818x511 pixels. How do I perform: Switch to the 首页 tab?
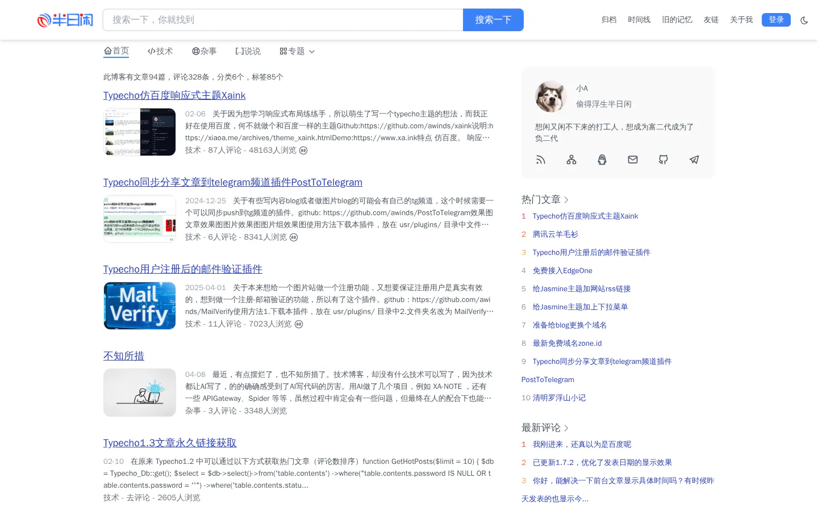point(116,51)
